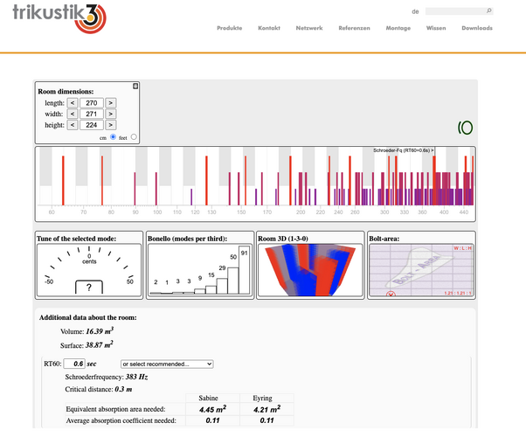
Task: Open the RT60 recommended values dropdown
Action: pos(167,364)
